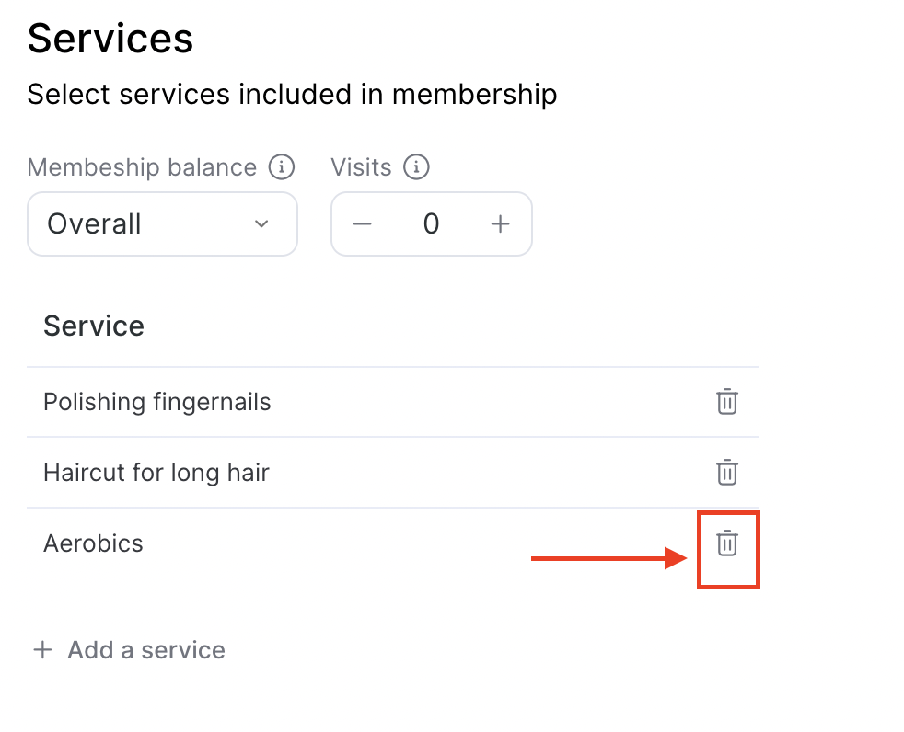Click the Add a service link
The height and width of the screenshot is (732, 904).
coord(146,650)
